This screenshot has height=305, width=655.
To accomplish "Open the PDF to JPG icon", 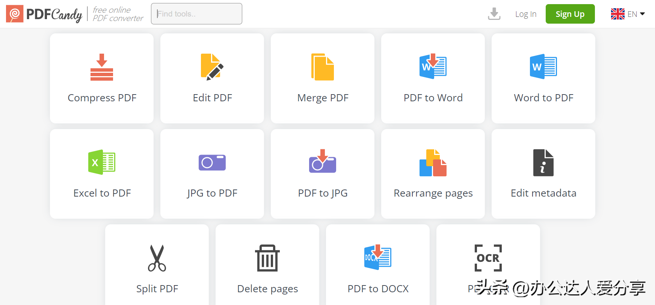I will (323, 161).
